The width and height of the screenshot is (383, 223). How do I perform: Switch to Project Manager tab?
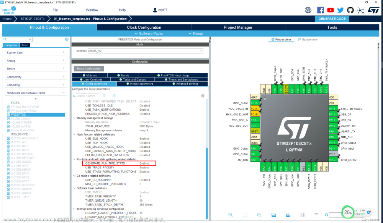pos(238,27)
